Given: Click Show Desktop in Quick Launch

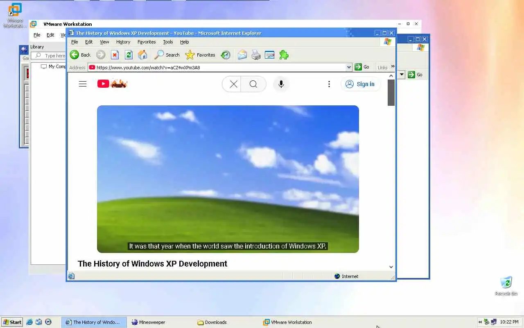Looking at the screenshot, I should (38, 322).
